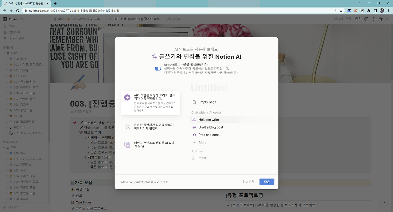
Task: Click Help me write in the preview
Action: (x=209, y=120)
